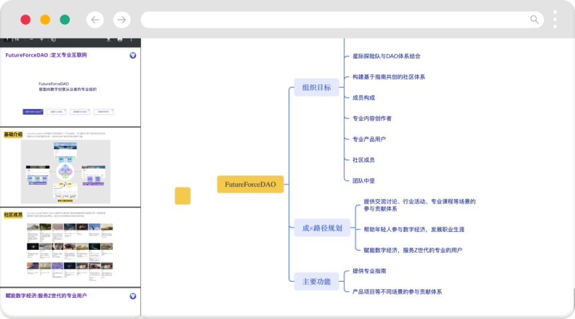The width and height of the screenshot is (575, 319).
Task: Click the browser back arrow button
Action: coord(95,20)
